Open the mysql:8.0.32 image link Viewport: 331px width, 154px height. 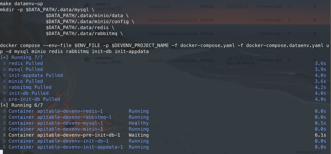coord(158,6)
